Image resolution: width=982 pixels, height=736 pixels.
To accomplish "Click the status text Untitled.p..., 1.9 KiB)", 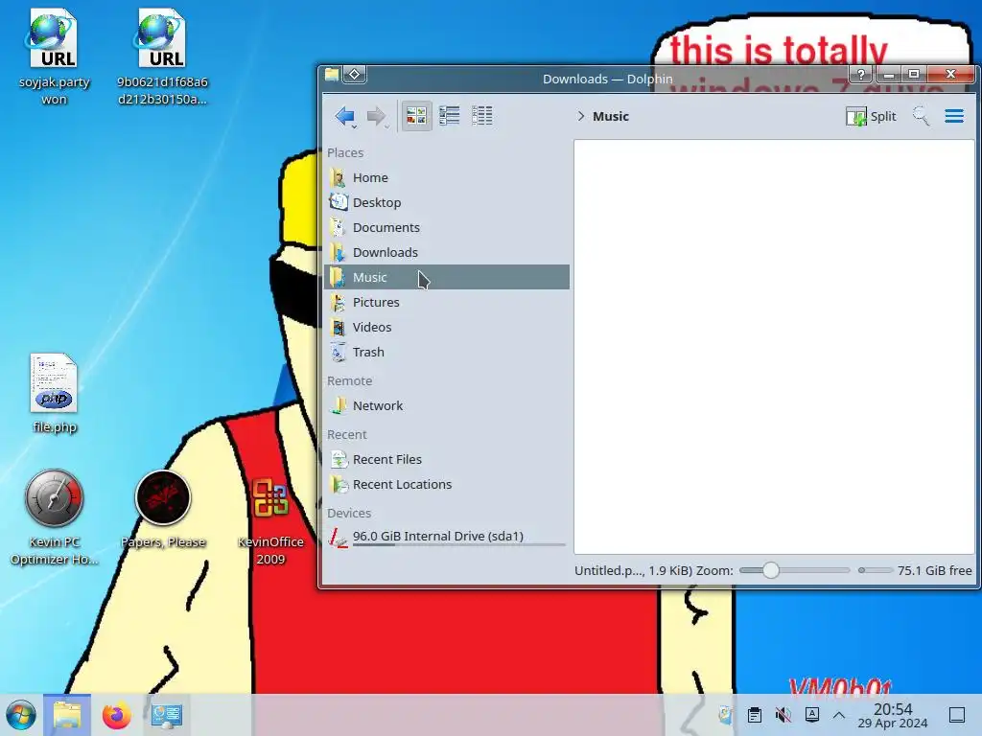I will coord(633,571).
